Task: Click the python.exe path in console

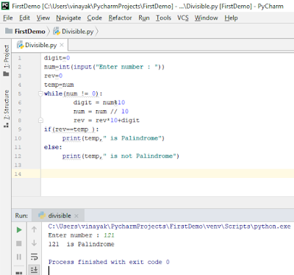Action: (x=169, y=226)
